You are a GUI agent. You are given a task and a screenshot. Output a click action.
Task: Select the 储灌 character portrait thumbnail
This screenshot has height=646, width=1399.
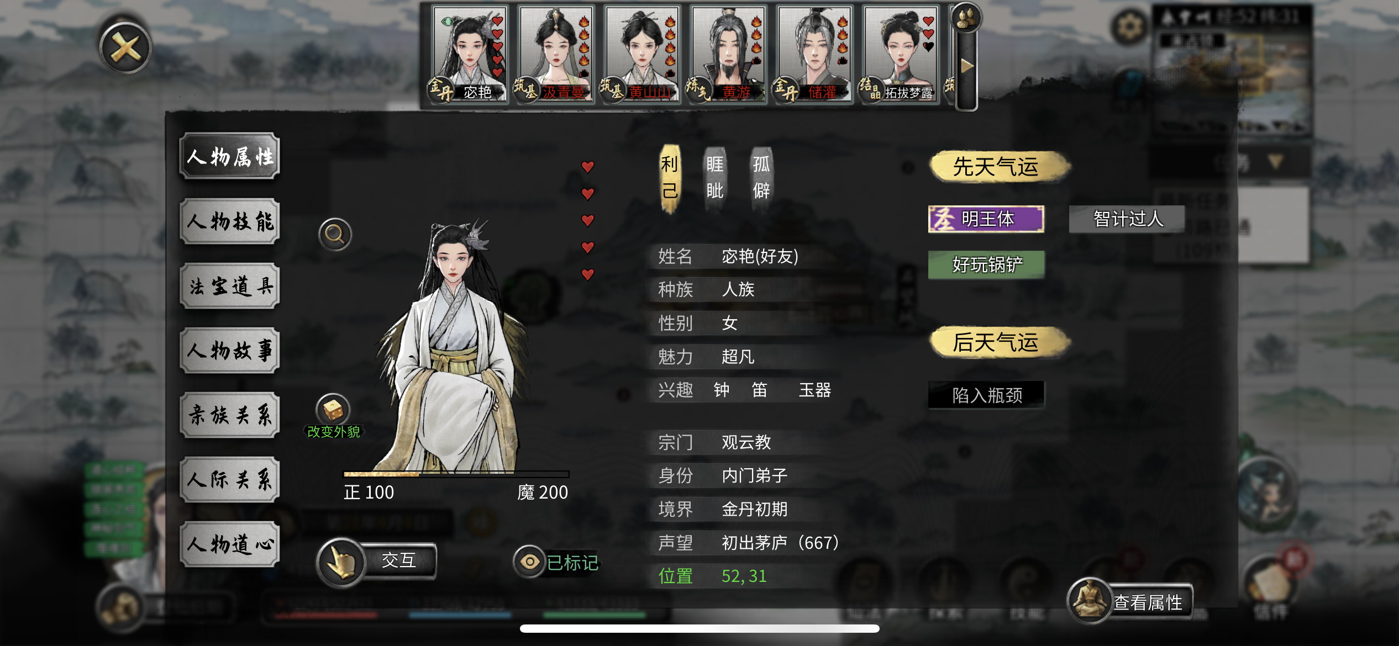814,54
